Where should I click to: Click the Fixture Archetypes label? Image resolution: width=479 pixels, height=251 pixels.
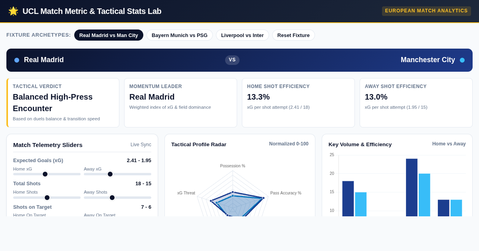coord(39,35)
